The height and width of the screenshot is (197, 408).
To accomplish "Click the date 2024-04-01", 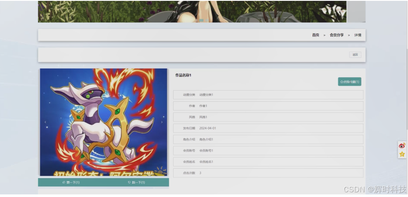I will pyautogui.click(x=207, y=128).
